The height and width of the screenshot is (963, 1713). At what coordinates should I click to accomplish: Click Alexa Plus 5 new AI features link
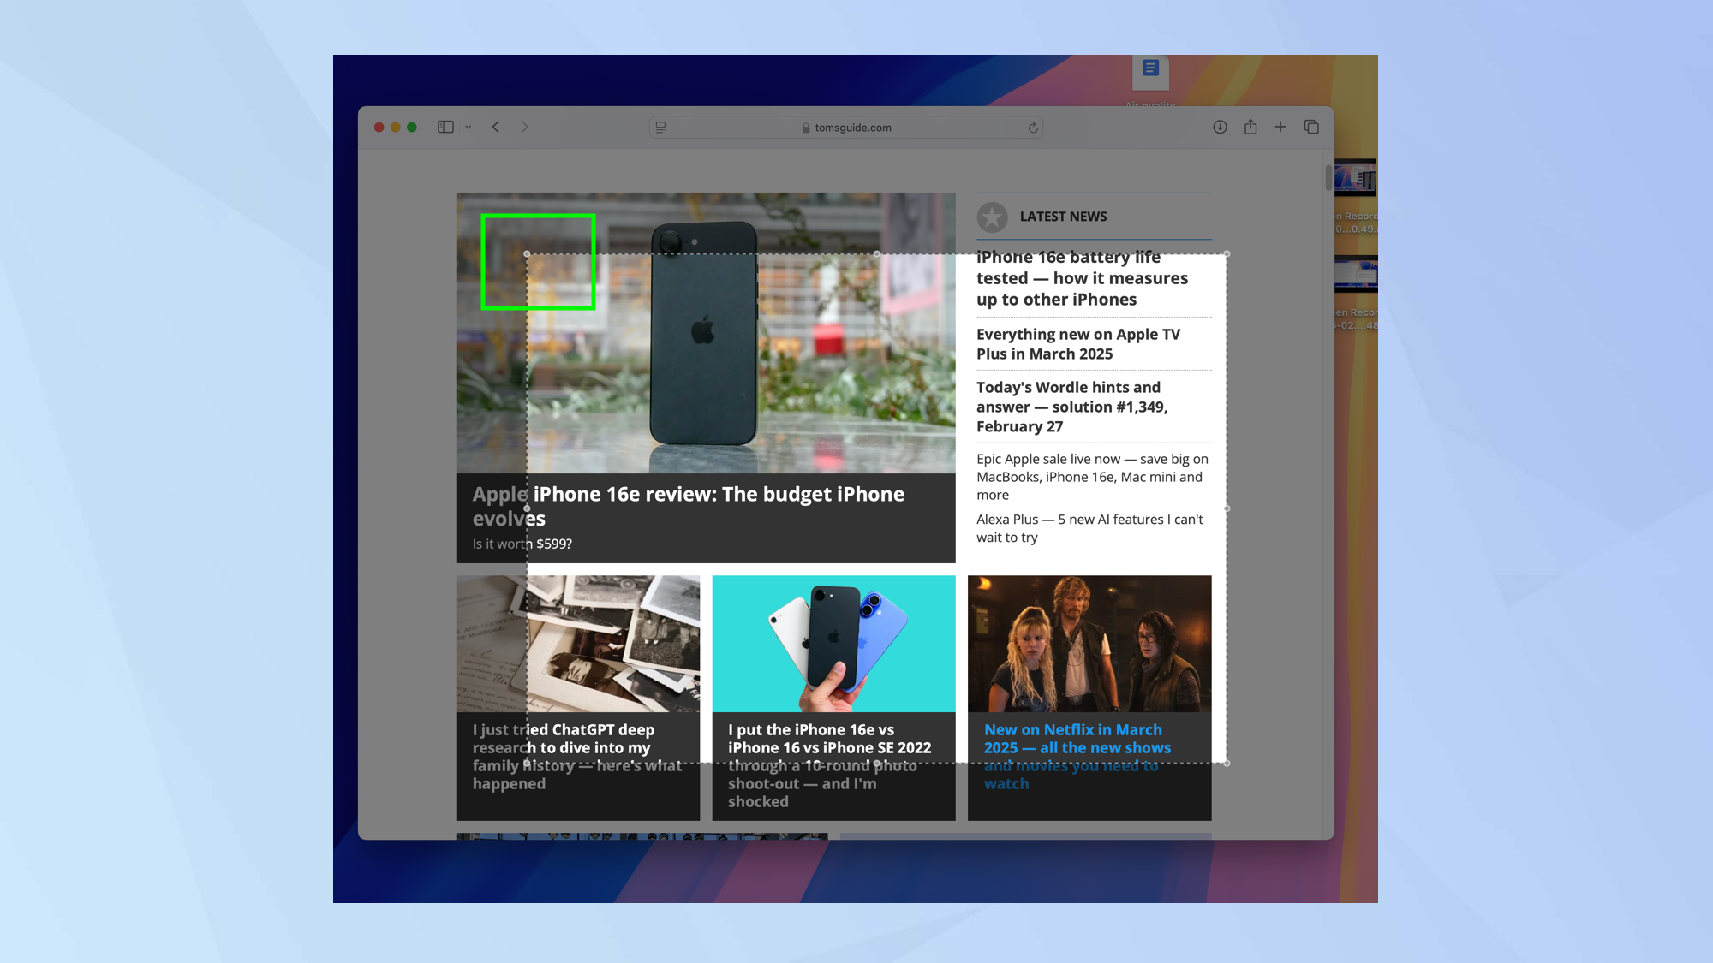point(1089,528)
